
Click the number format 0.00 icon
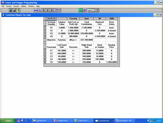(36, 10)
